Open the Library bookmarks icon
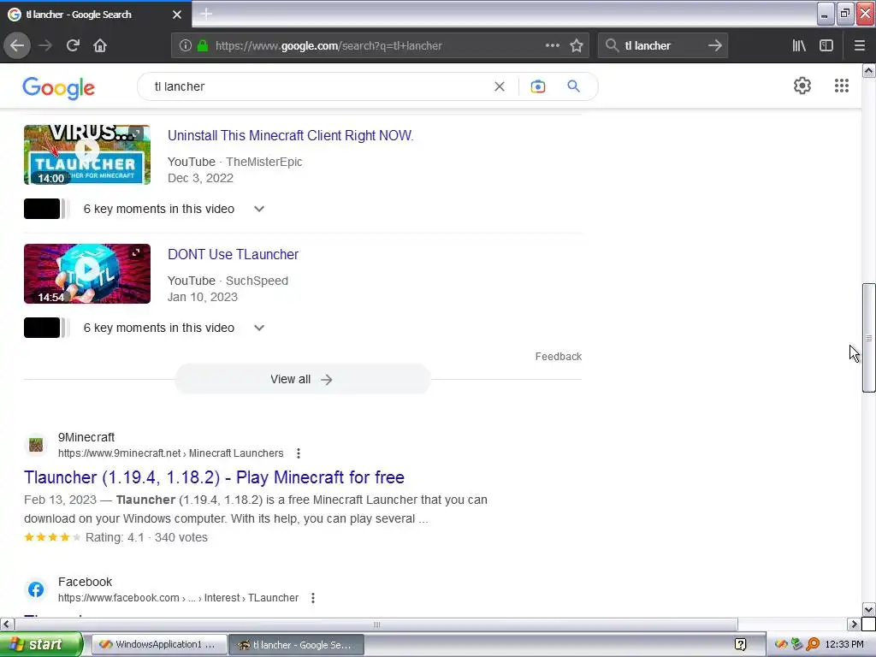876x657 pixels. pyautogui.click(x=799, y=45)
